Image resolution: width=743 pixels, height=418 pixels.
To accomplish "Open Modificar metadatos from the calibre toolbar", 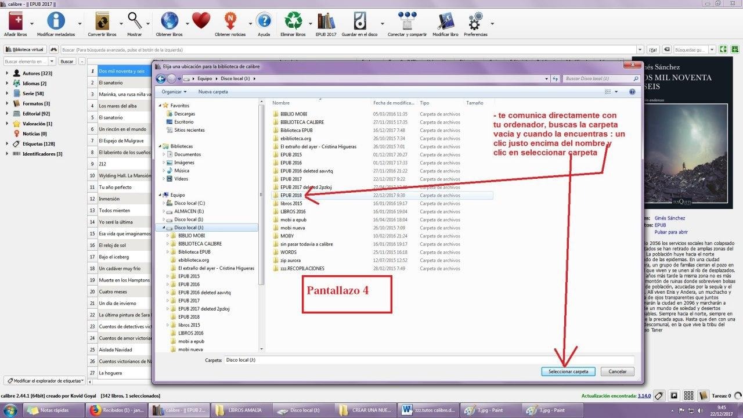I will 56,21.
